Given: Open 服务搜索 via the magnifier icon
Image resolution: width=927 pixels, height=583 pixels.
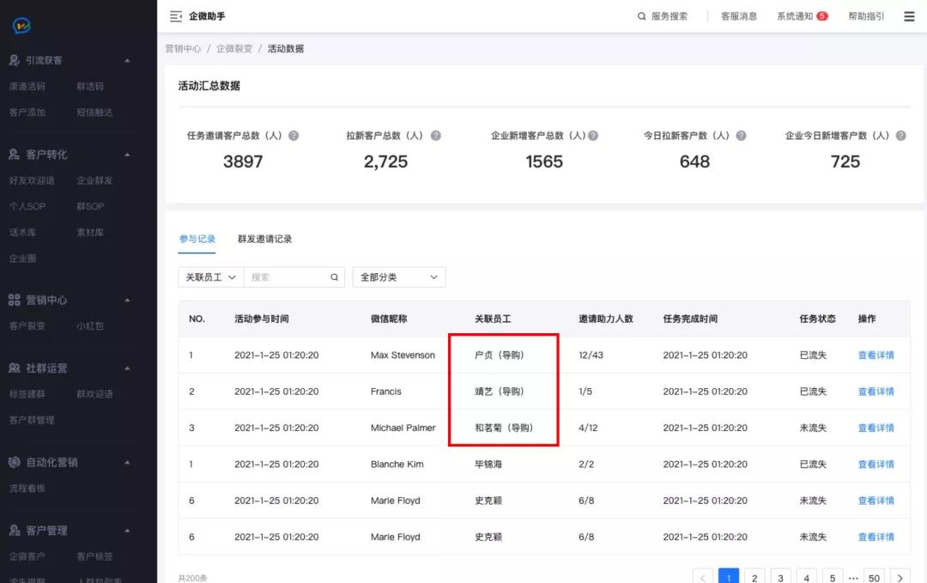Looking at the screenshot, I should [641, 15].
